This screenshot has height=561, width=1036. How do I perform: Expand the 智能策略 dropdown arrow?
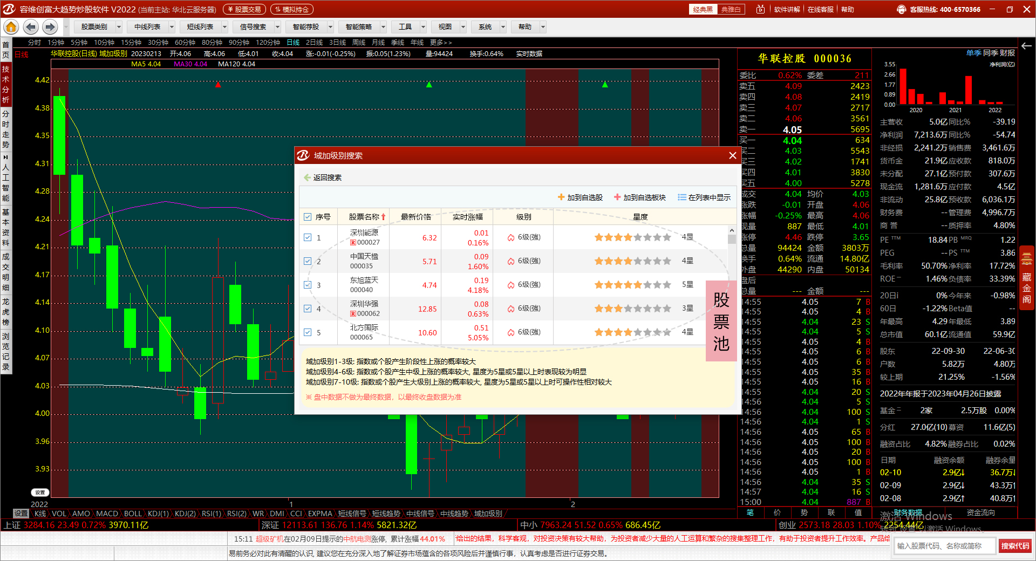pyautogui.click(x=383, y=26)
